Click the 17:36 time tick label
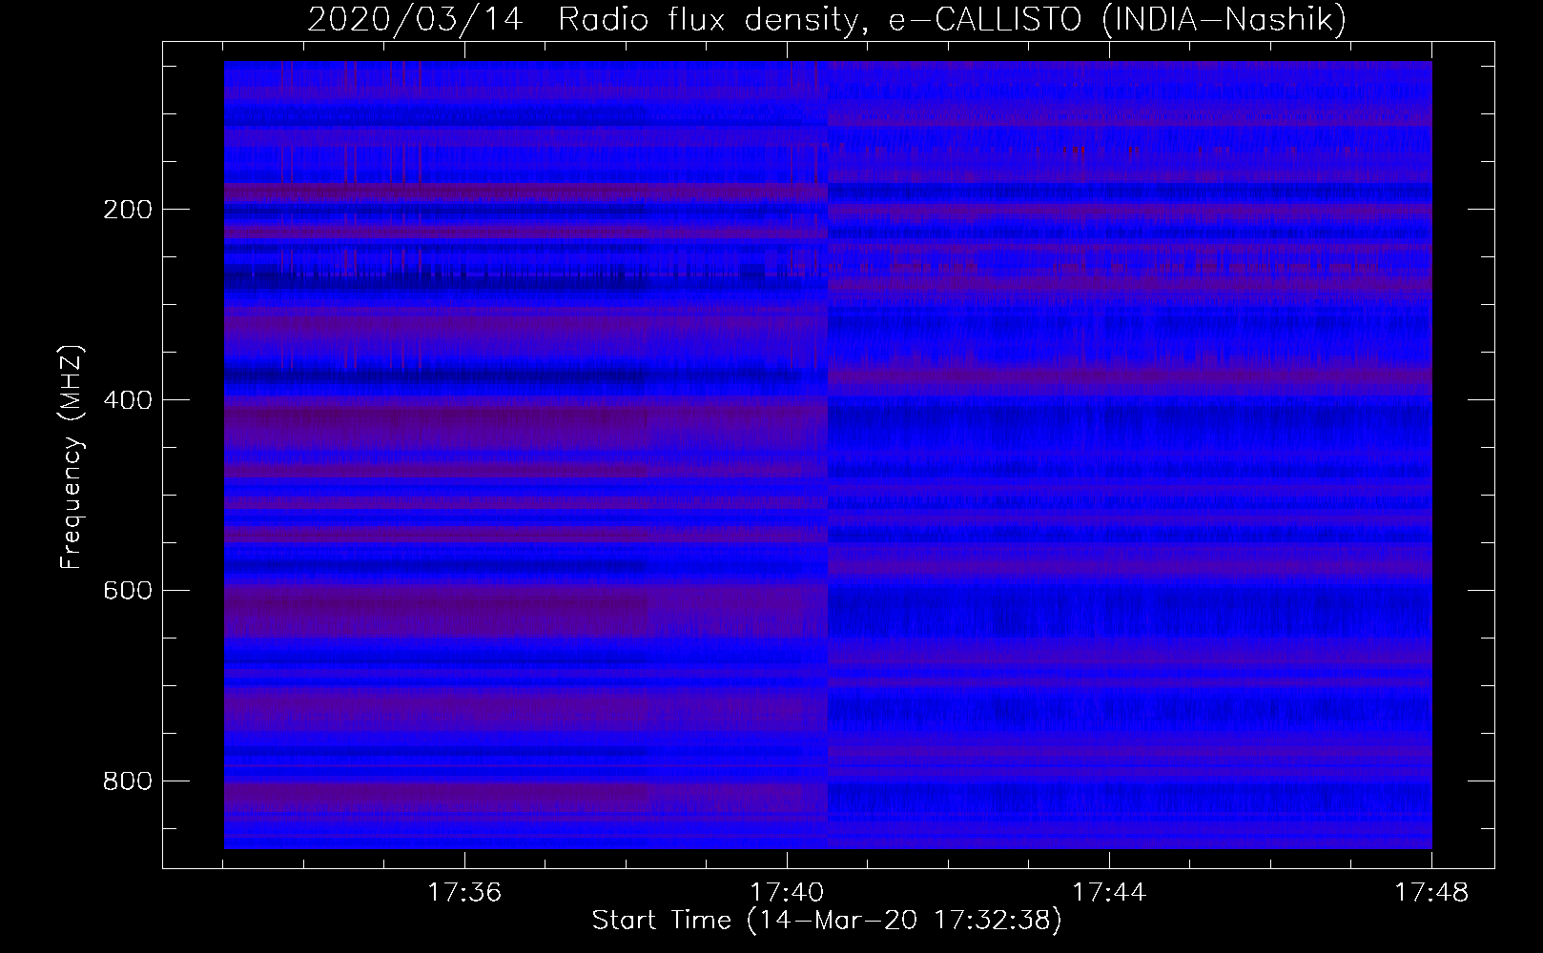The width and height of the screenshot is (1543, 953). click(463, 893)
